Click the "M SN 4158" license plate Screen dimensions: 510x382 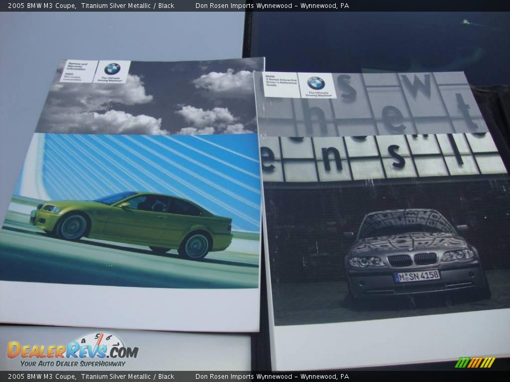click(x=416, y=276)
